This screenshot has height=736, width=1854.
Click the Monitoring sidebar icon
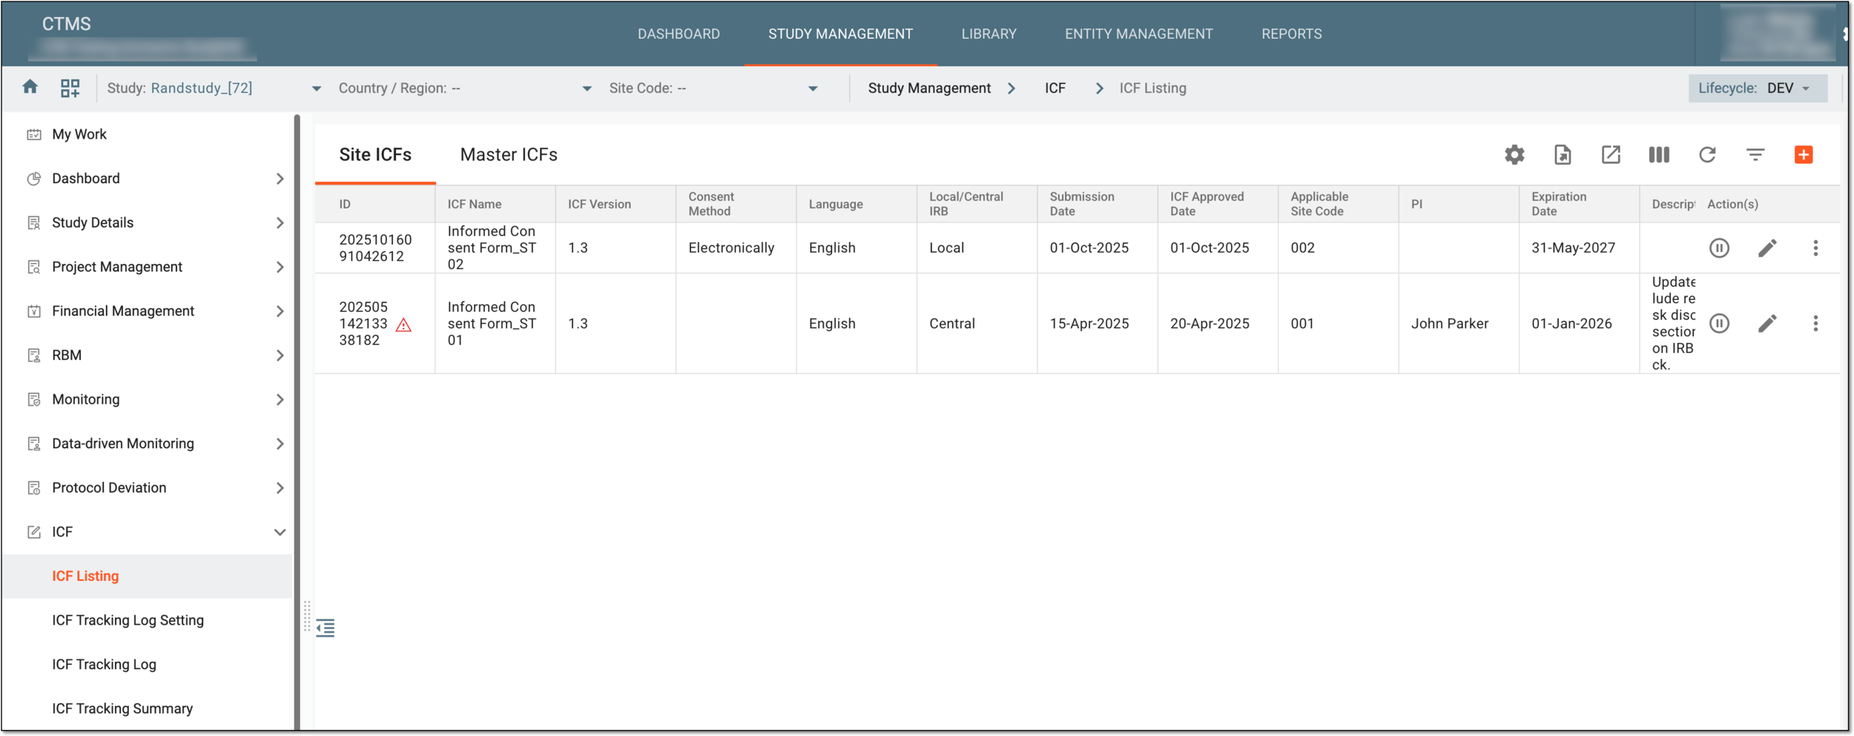coord(34,399)
